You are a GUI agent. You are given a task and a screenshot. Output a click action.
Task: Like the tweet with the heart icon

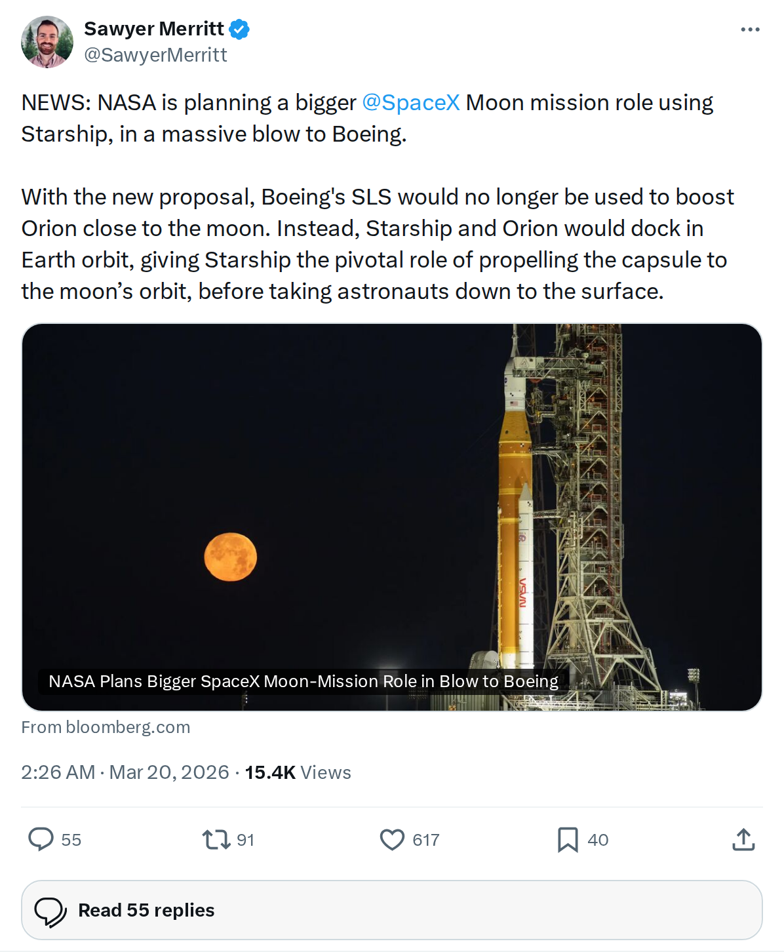(394, 839)
